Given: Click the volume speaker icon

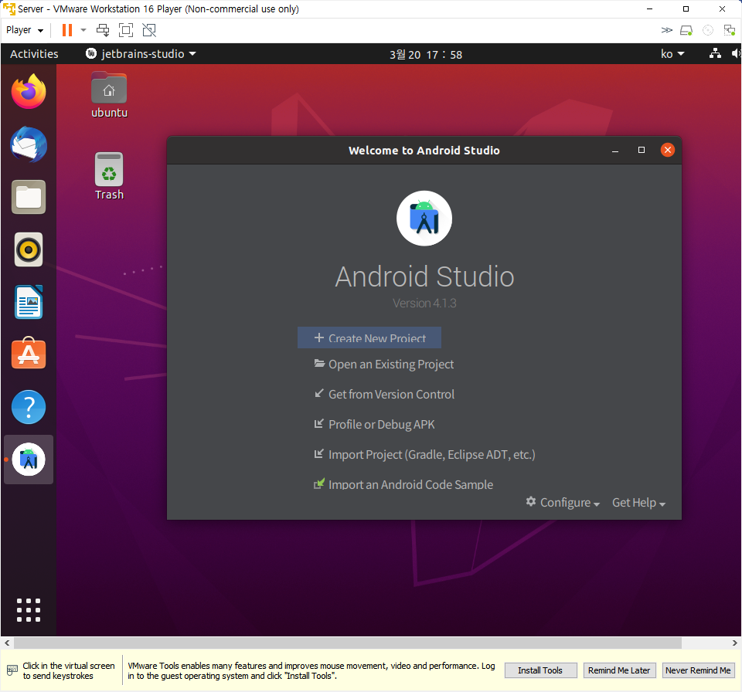Looking at the screenshot, I should 736,53.
